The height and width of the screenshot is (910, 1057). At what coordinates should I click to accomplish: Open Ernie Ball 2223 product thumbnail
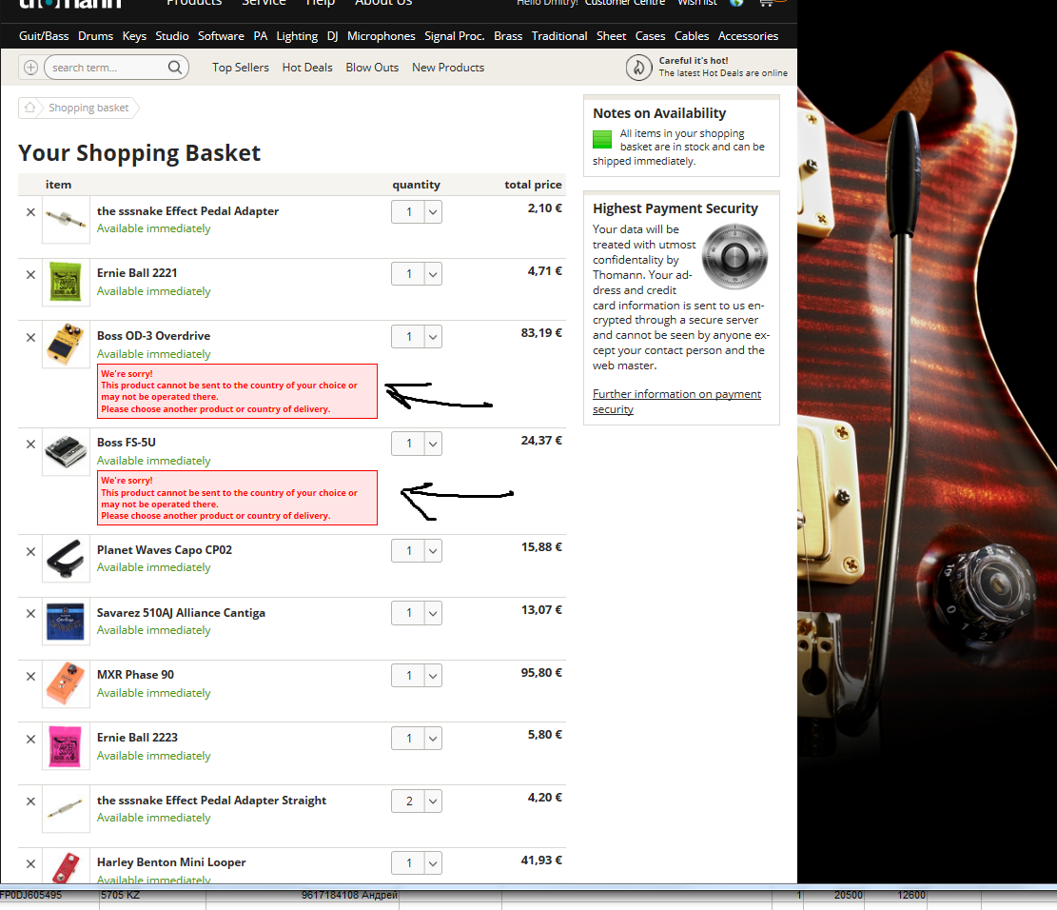(66, 746)
